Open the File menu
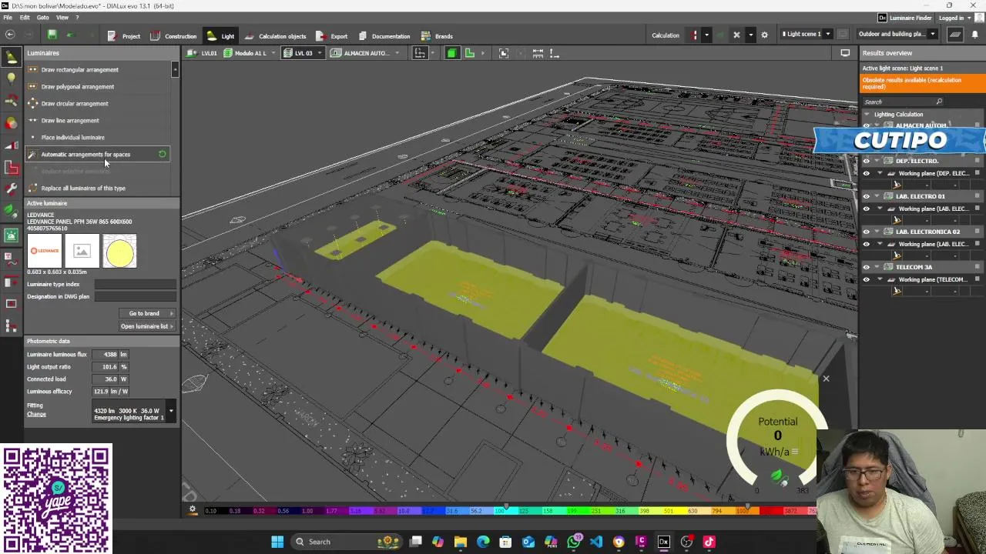 pos(8,18)
